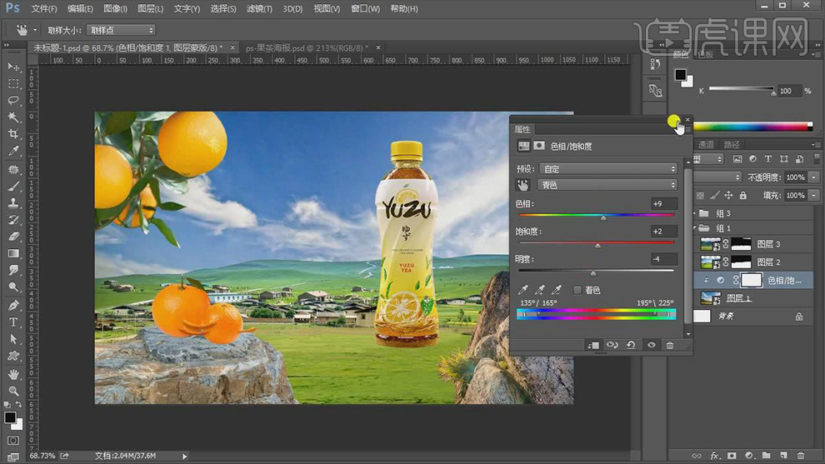
Task: Click the Move tool
Action: (x=13, y=67)
